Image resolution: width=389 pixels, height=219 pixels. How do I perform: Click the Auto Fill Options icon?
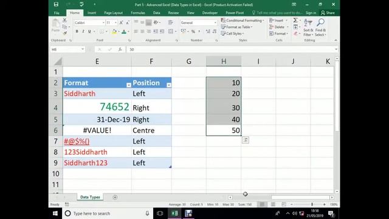tap(246, 140)
